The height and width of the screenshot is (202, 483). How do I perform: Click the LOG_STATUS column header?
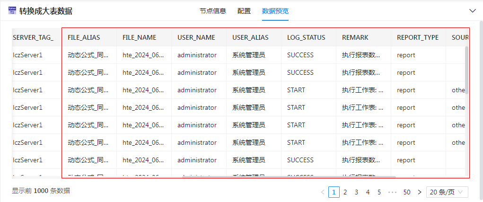click(306, 37)
